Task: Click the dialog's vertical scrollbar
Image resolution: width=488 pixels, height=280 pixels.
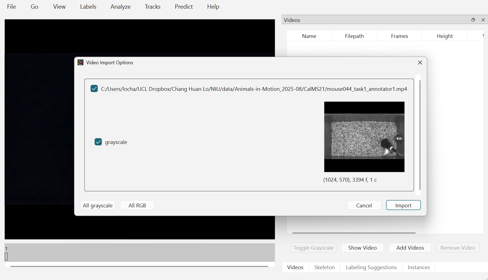Action: 420,135
